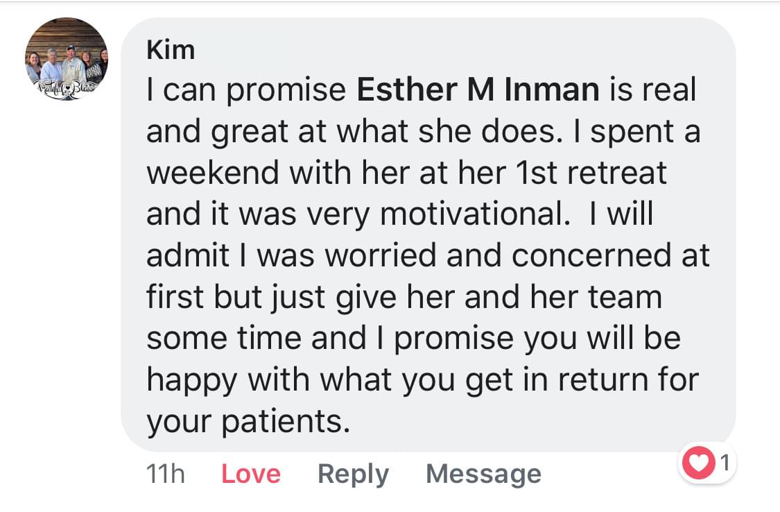Viewport: 780px width, 512px height.
Task: Send Kim a message via Message
Action: 483,474
